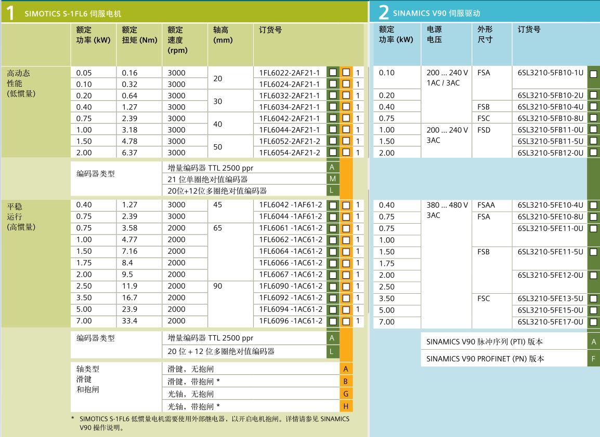
Task: Click order number 1FL6067 -1AC61-2
Action: pos(291,274)
